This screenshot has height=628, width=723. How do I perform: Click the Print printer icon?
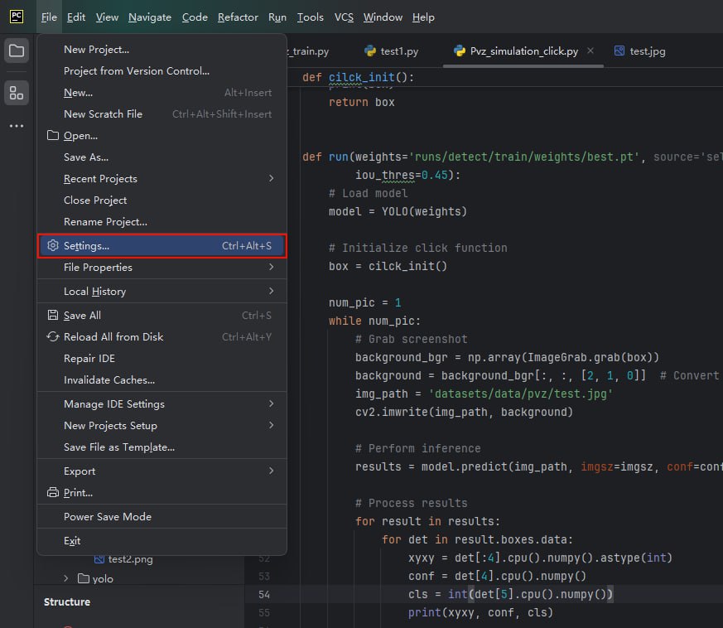tap(53, 492)
